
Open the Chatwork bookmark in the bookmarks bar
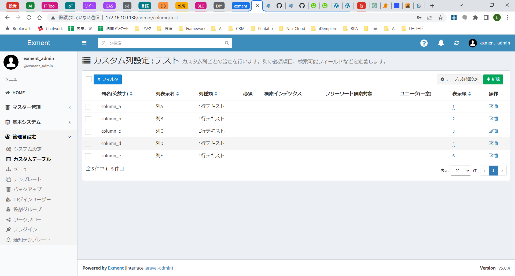50,28
